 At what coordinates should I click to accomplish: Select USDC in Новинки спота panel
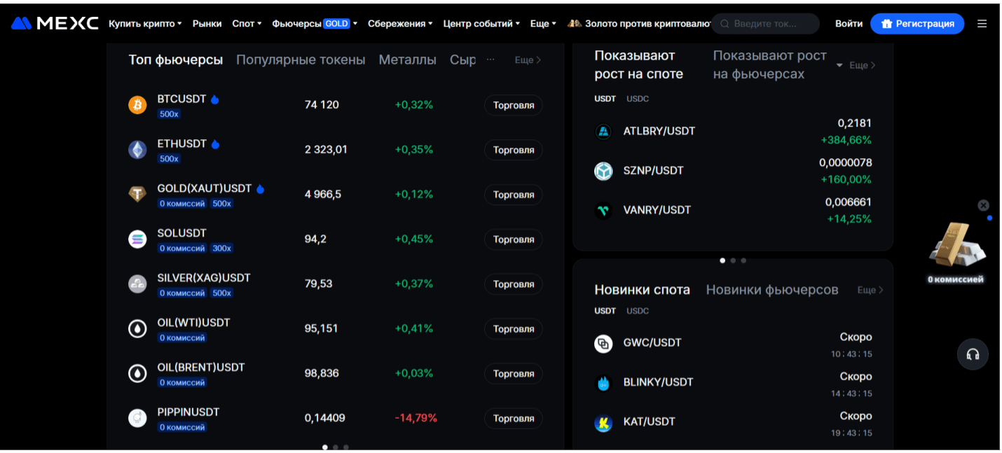[x=638, y=311]
